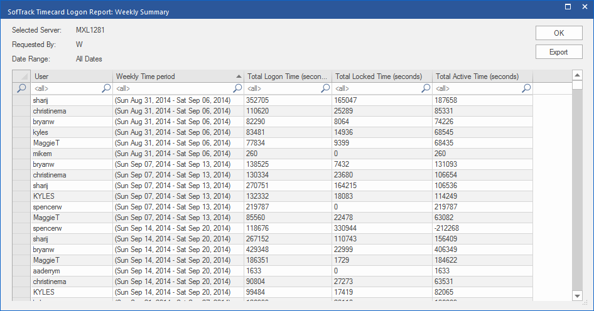Sort by Total Active Time column header

coord(482,76)
